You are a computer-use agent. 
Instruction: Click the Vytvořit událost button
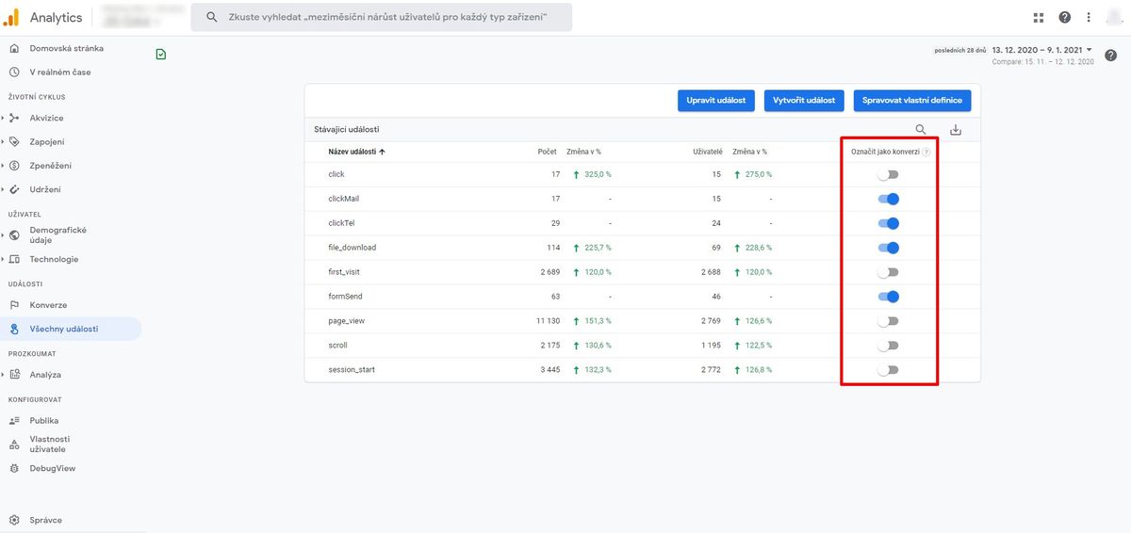coord(804,101)
